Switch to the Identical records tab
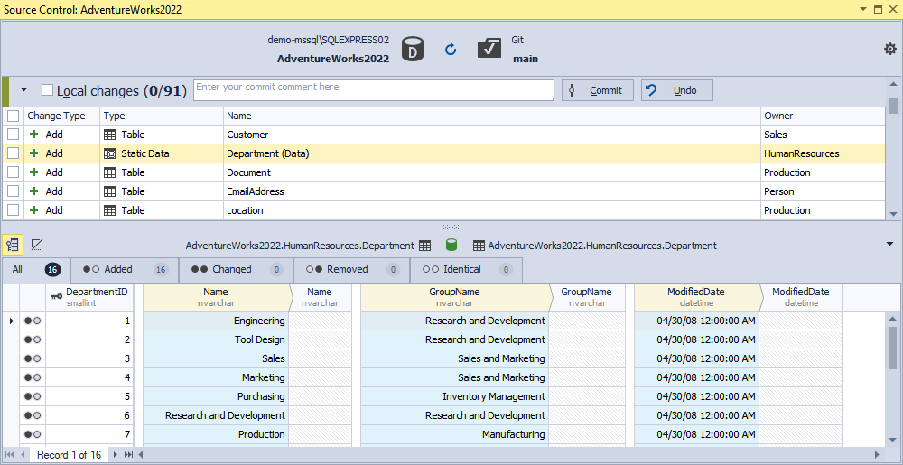This screenshot has width=903, height=465. (x=467, y=269)
